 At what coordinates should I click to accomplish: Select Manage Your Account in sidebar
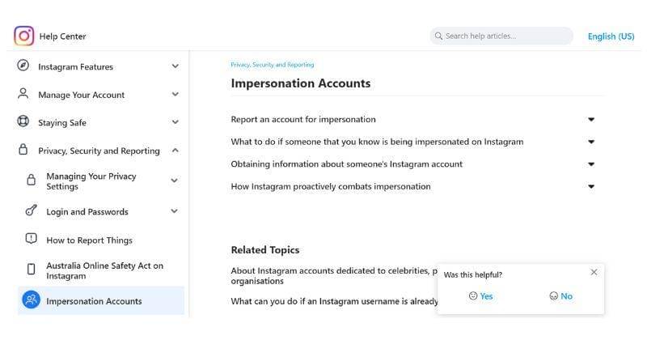point(81,95)
